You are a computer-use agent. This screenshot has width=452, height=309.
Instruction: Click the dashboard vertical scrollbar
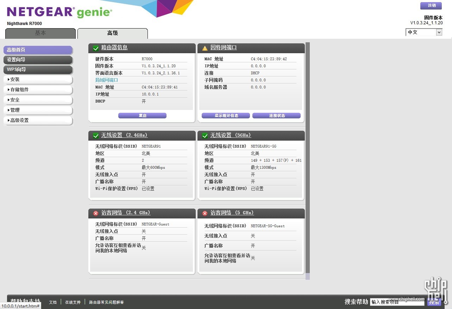308,160
